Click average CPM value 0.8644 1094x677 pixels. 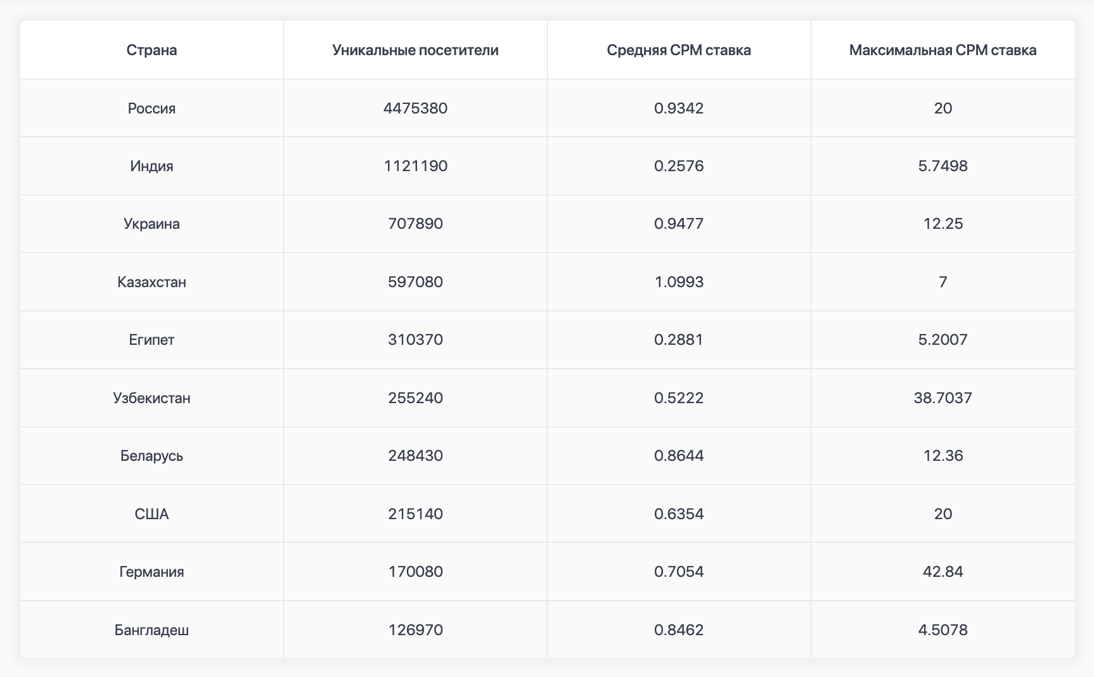click(679, 456)
